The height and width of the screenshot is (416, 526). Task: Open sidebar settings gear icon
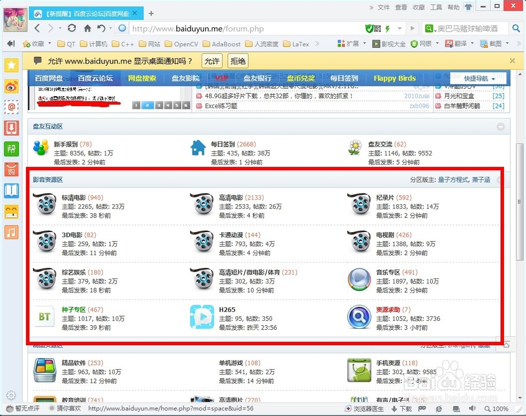point(11,395)
